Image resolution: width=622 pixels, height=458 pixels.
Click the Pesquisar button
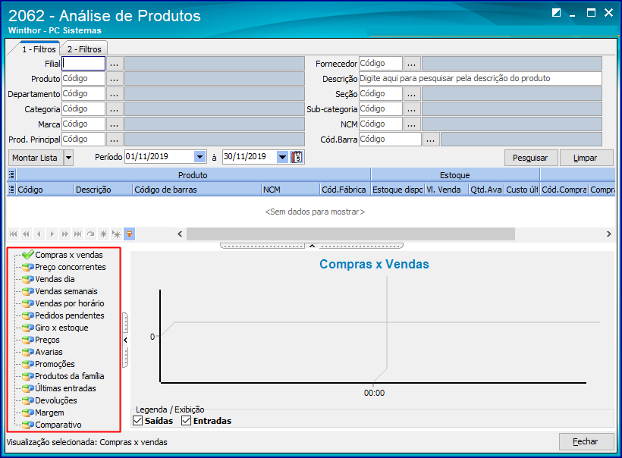click(x=531, y=158)
